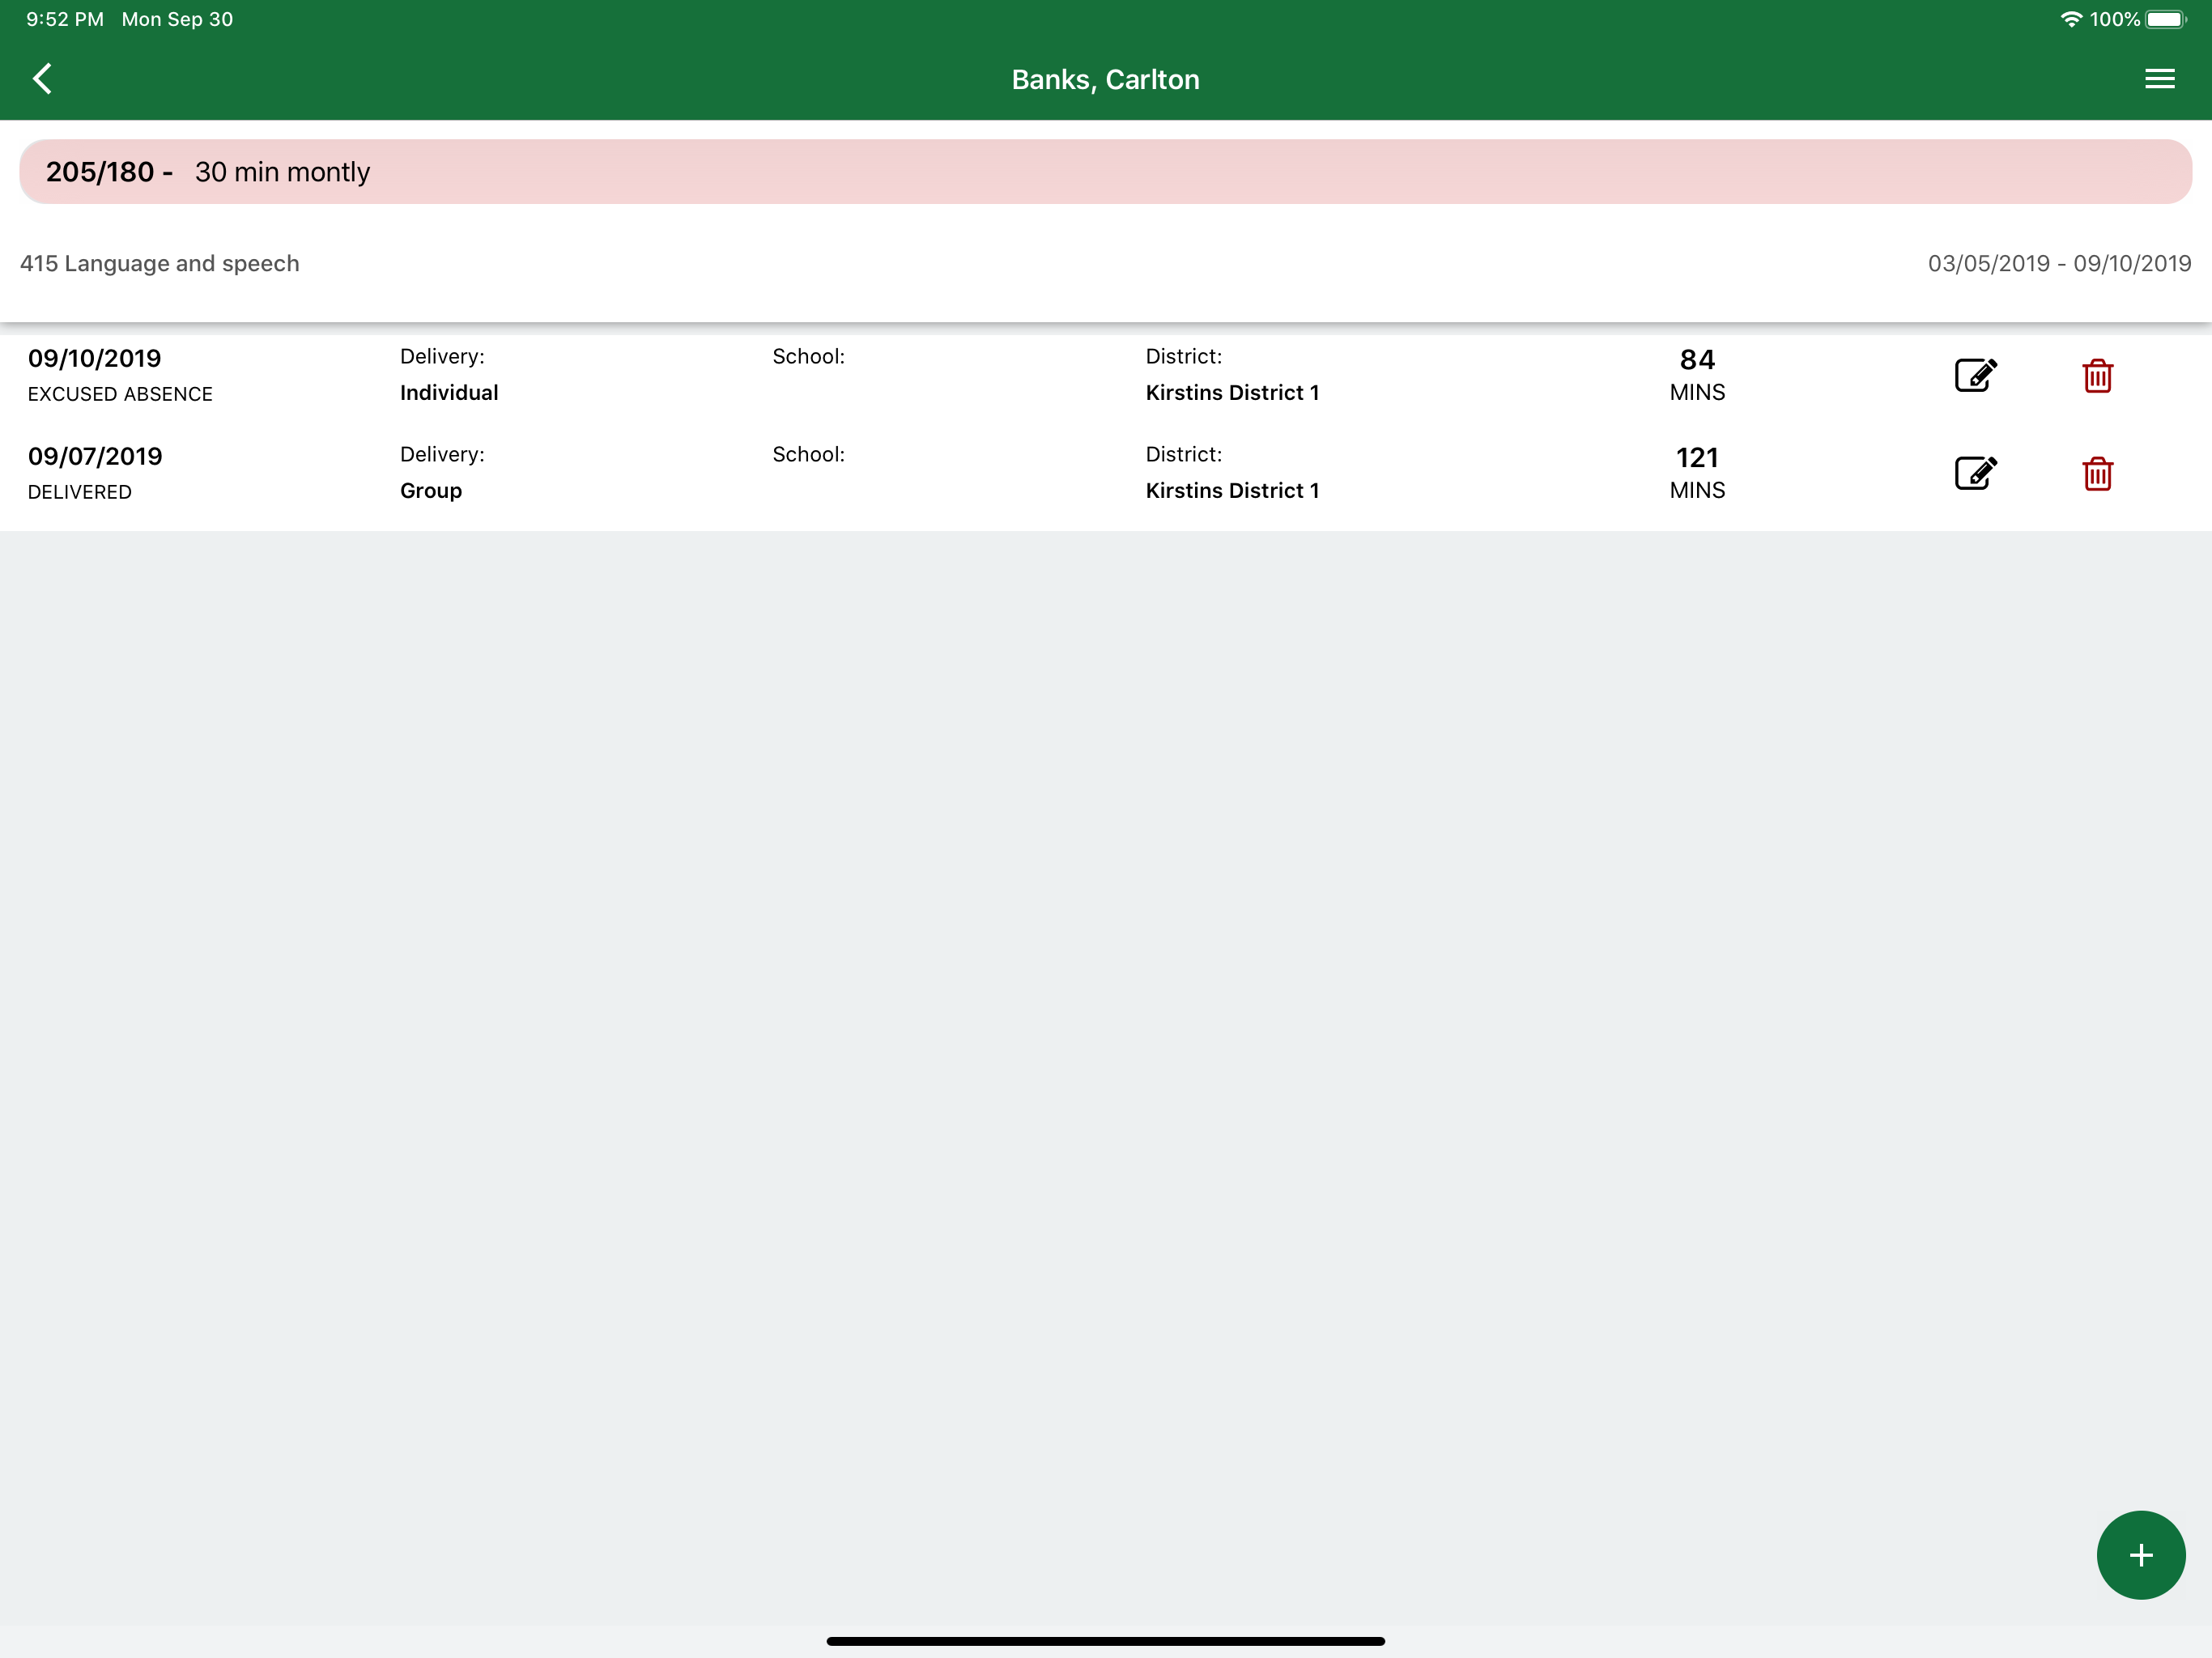Delete the 09/10/2019 excused absence entry
The width and height of the screenshot is (2212, 1658).
click(2097, 375)
